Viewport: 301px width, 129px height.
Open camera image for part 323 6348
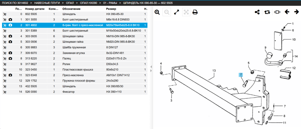10,75
